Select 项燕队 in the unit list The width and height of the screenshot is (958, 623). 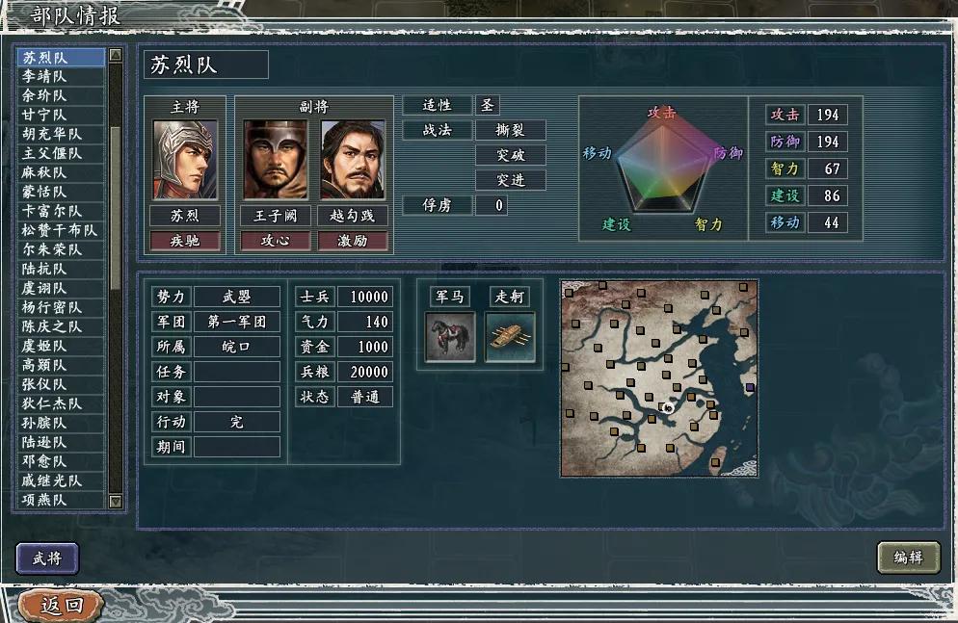tap(61, 500)
